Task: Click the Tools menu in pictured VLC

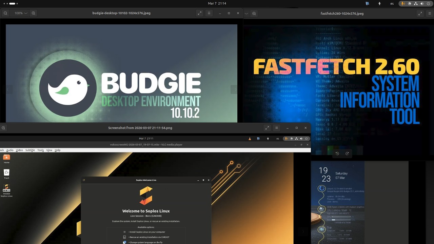Action: click(x=41, y=150)
